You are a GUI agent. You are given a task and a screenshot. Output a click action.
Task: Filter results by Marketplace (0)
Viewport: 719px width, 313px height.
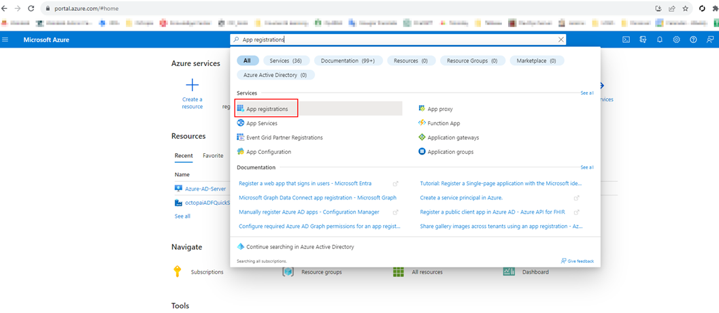pos(536,61)
